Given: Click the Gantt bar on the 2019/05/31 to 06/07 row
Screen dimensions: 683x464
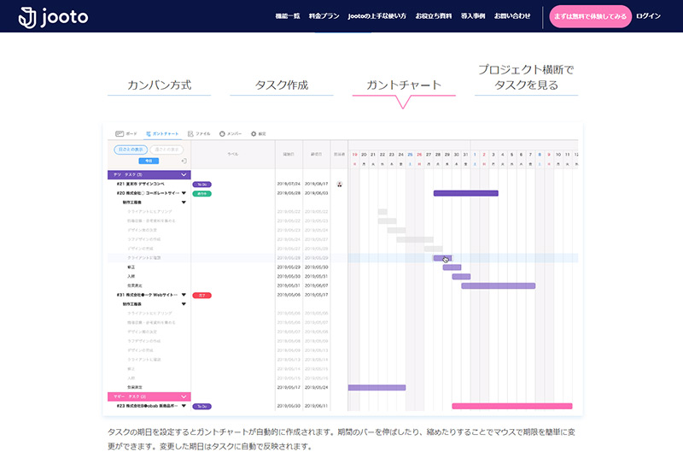Looking at the screenshot, I should (x=499, y=286).
